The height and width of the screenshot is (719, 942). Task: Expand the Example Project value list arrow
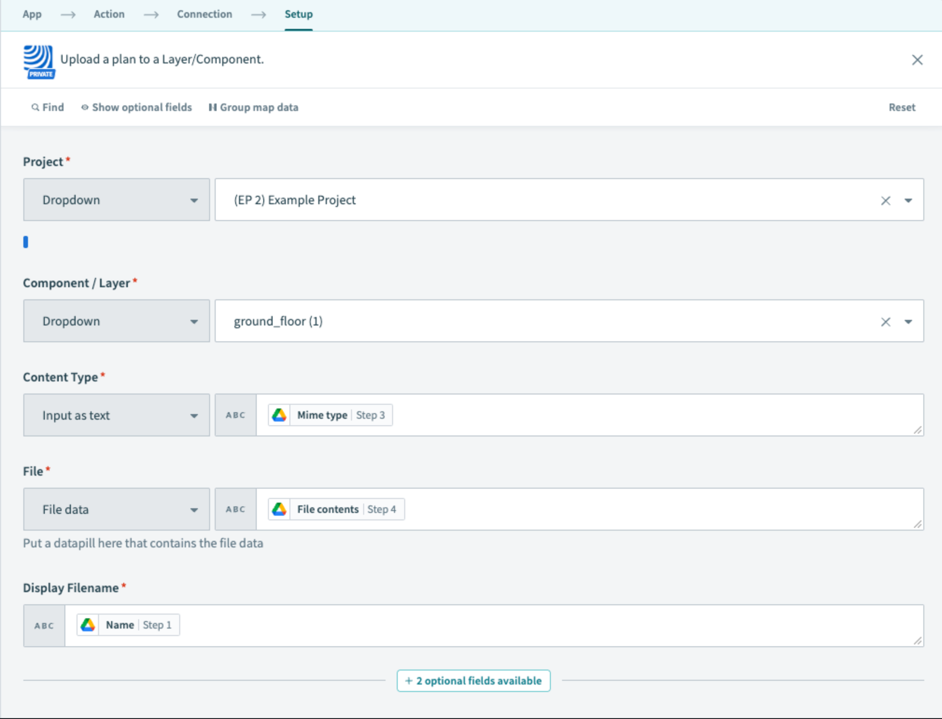[908, 200]
